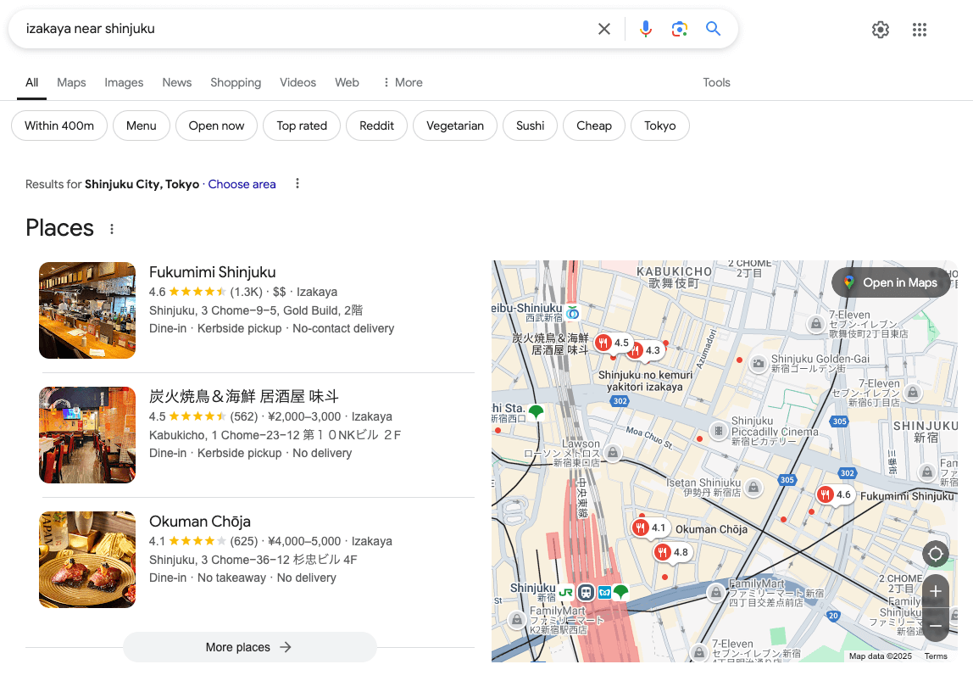Open the settings gear menu
Viewport: 973px width, 681px height.
(881, 30)
